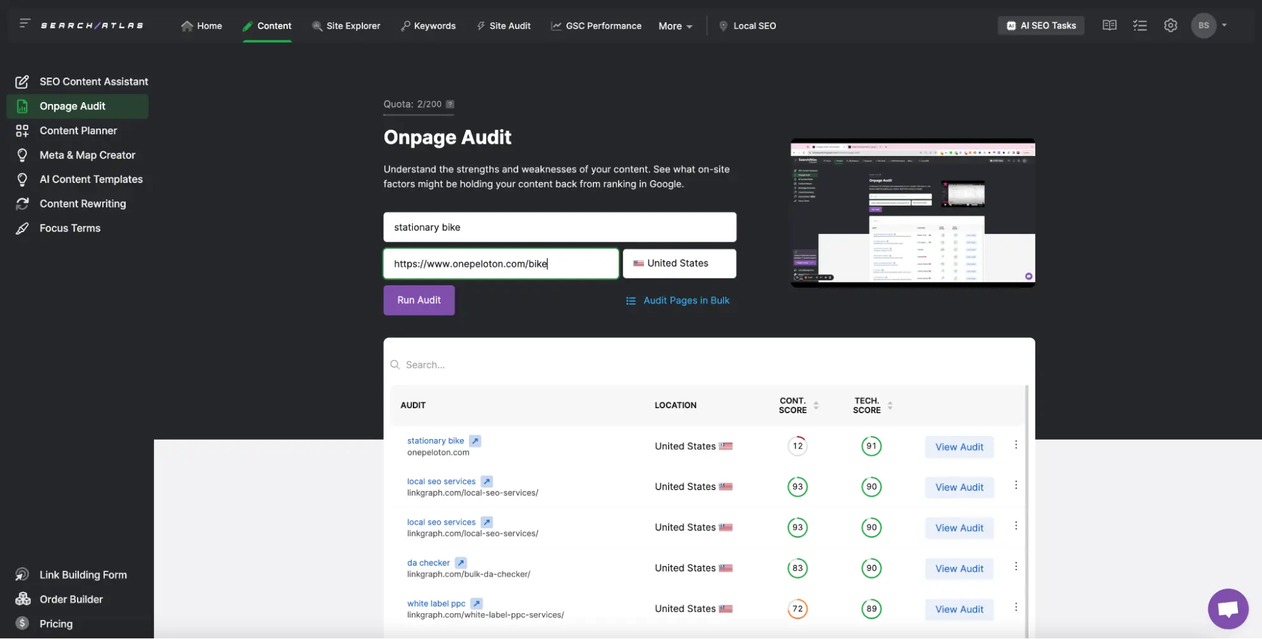Viewport: 1262px width, 639px height.
Task: Select Onpage Audit in sidebar
Action: point(77,106)
